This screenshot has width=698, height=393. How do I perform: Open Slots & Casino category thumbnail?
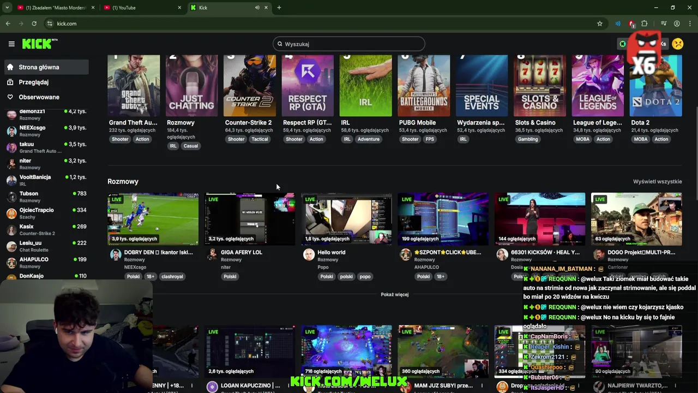(539, 86)
